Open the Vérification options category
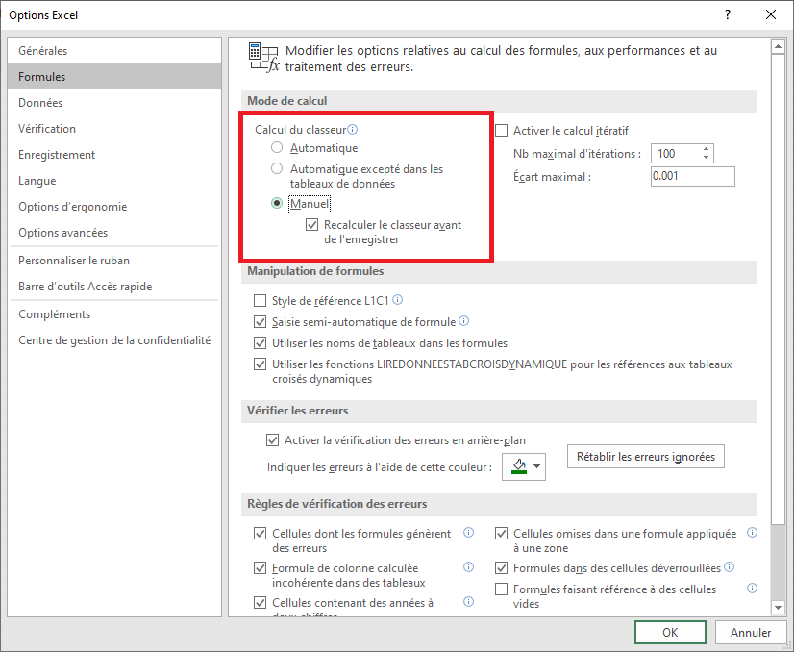The height and width of the screenshot is (652, 794). (114, 129)
